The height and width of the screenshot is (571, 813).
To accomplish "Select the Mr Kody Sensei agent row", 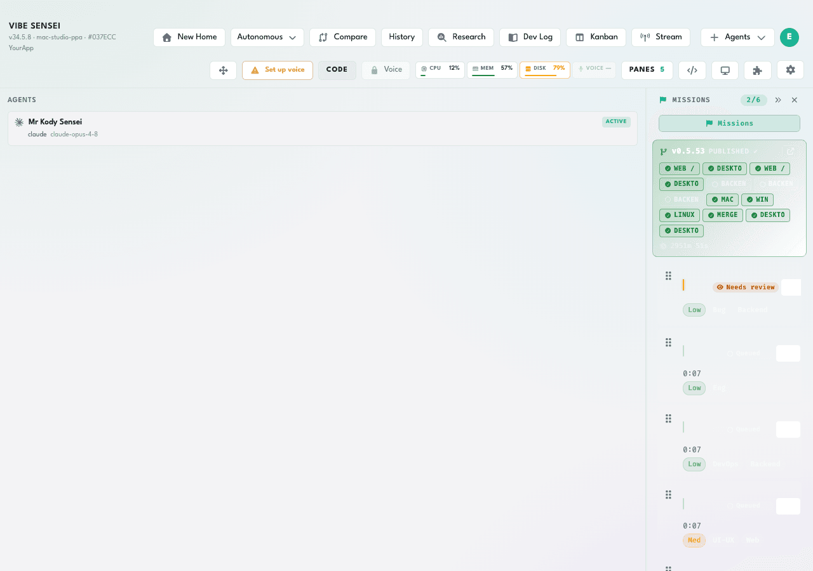I will click(x=323, y=128).
